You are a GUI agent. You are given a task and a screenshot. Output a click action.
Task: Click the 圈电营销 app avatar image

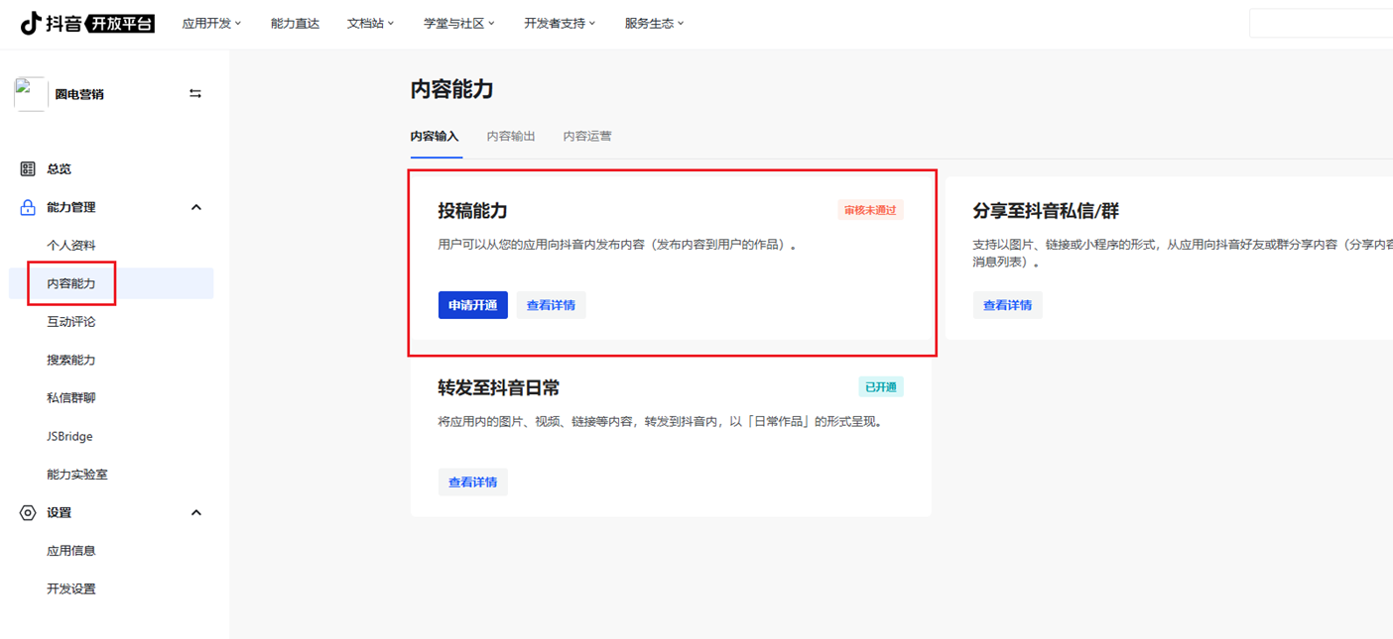click(x=30, y=94)
